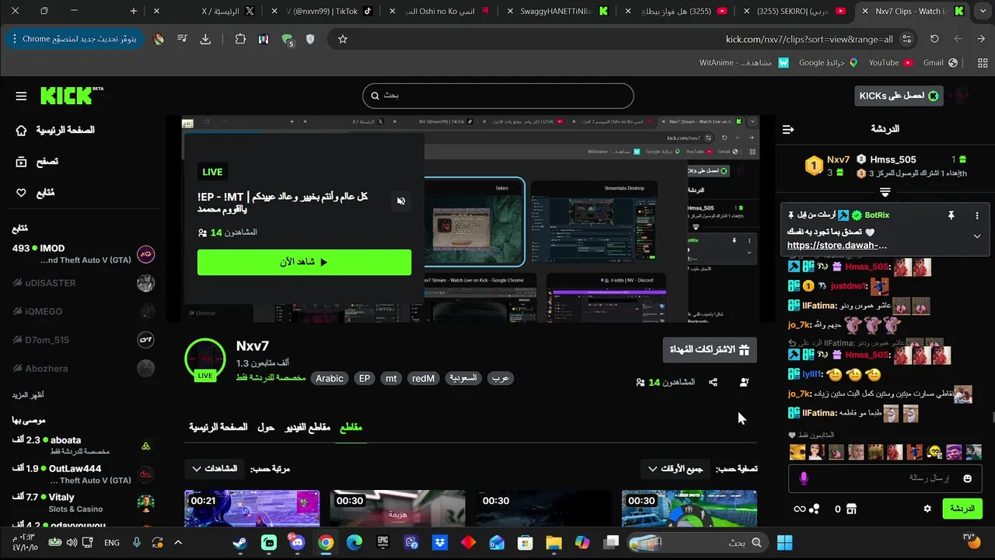Open the Chrome media control icon

coord(181,39)
